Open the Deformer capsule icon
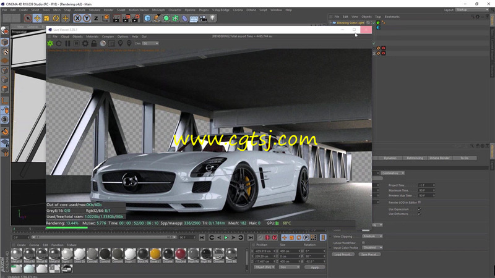The image size is (495, 278). click(184, 19)
